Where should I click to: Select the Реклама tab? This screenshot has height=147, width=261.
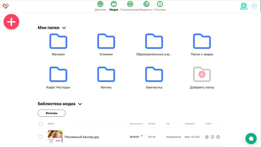pos(160,6)
